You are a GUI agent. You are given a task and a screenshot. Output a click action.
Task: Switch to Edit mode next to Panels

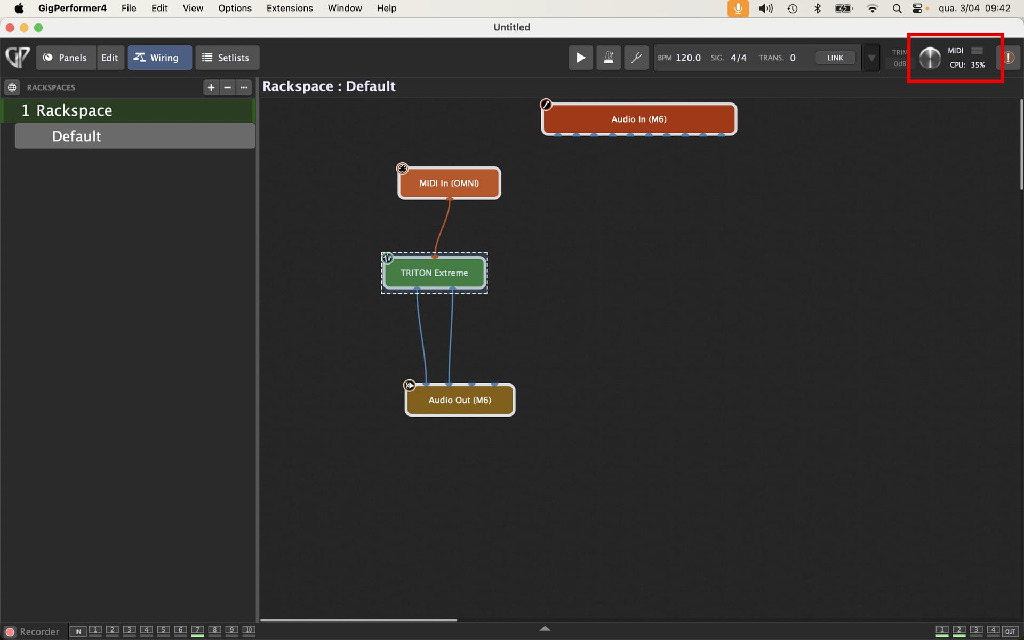pyautogui.click(x=110, y=58)
